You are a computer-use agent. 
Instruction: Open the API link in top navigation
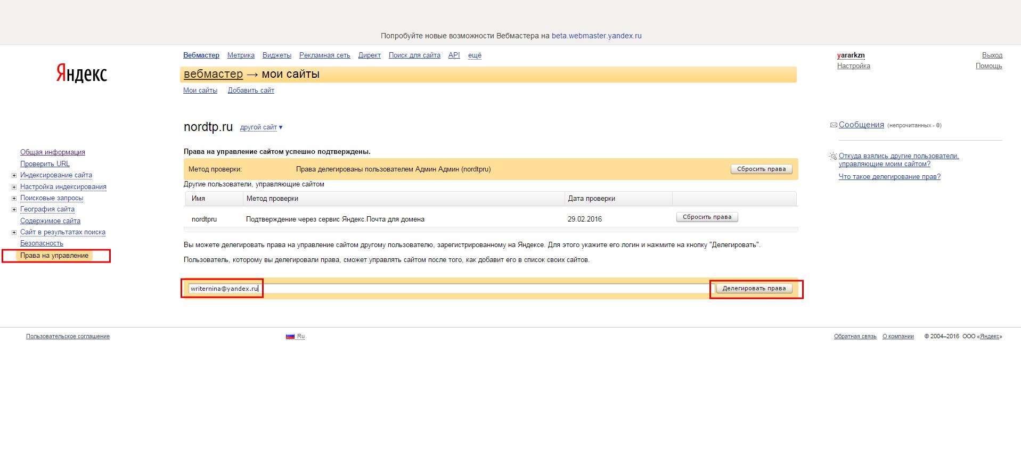point(454,55)
